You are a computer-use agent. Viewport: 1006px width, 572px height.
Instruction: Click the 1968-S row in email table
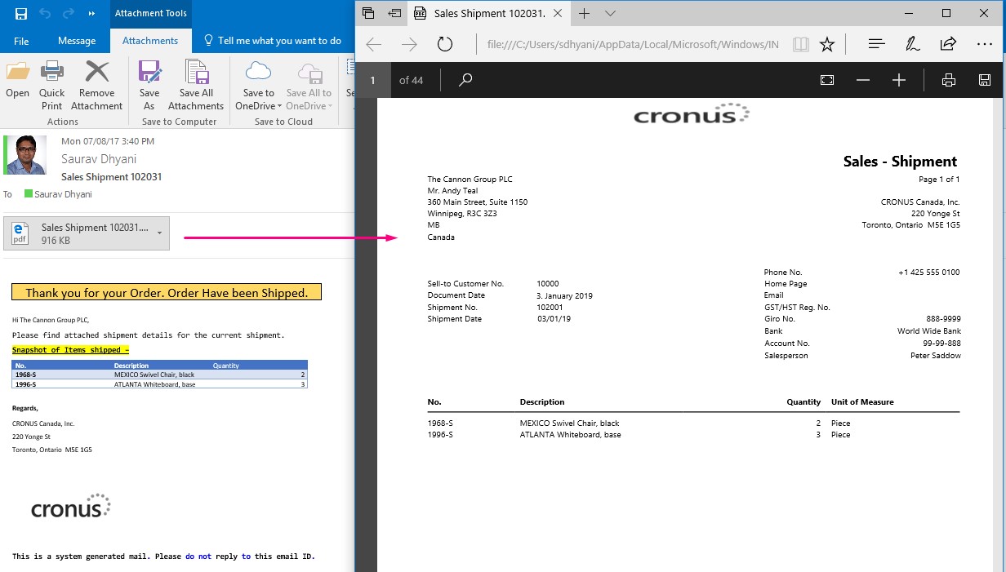tap(159, 375)
